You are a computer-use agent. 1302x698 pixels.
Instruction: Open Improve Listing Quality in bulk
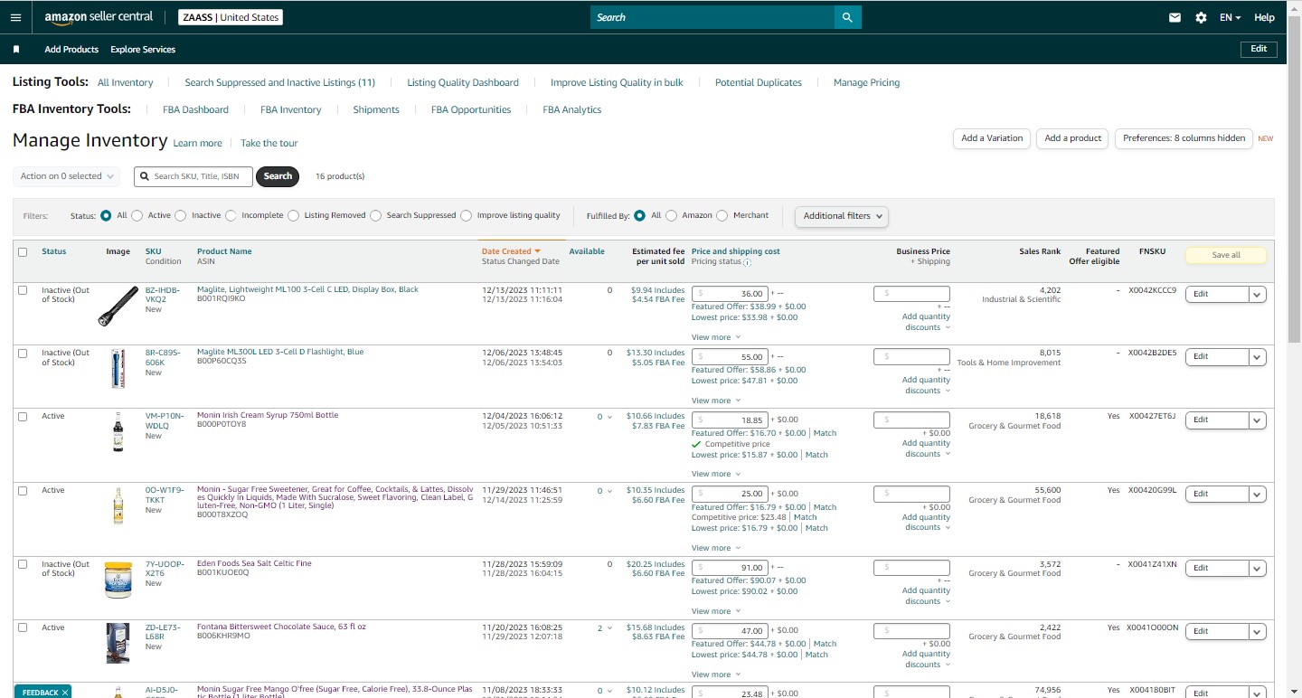[617, 82]
